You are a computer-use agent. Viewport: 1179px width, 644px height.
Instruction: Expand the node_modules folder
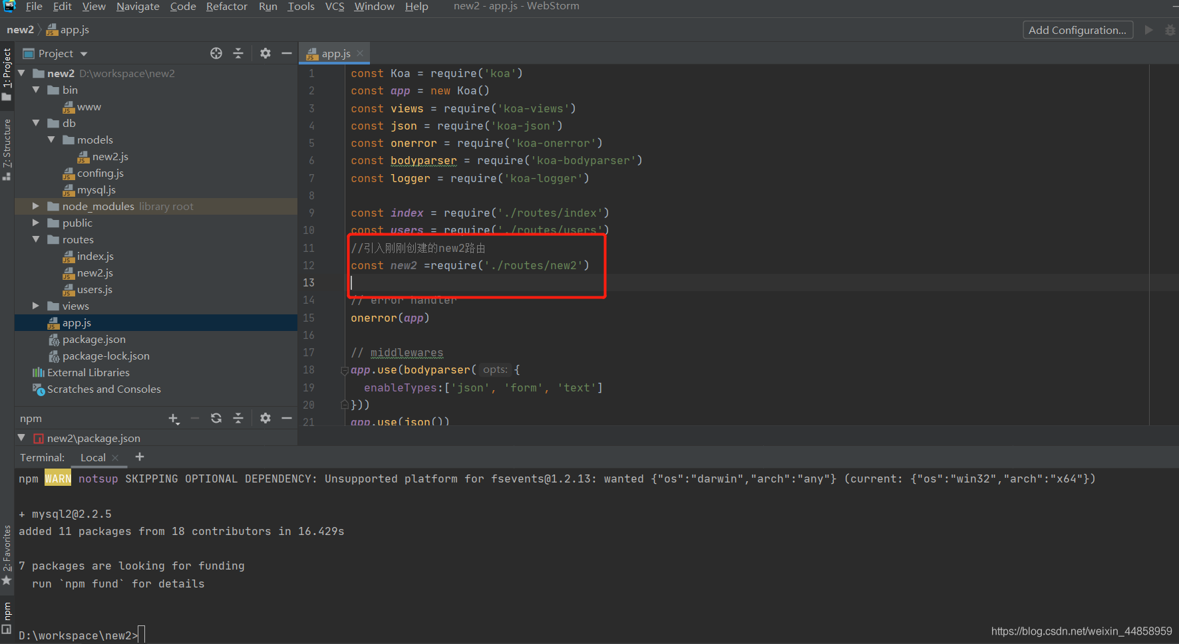36,207
